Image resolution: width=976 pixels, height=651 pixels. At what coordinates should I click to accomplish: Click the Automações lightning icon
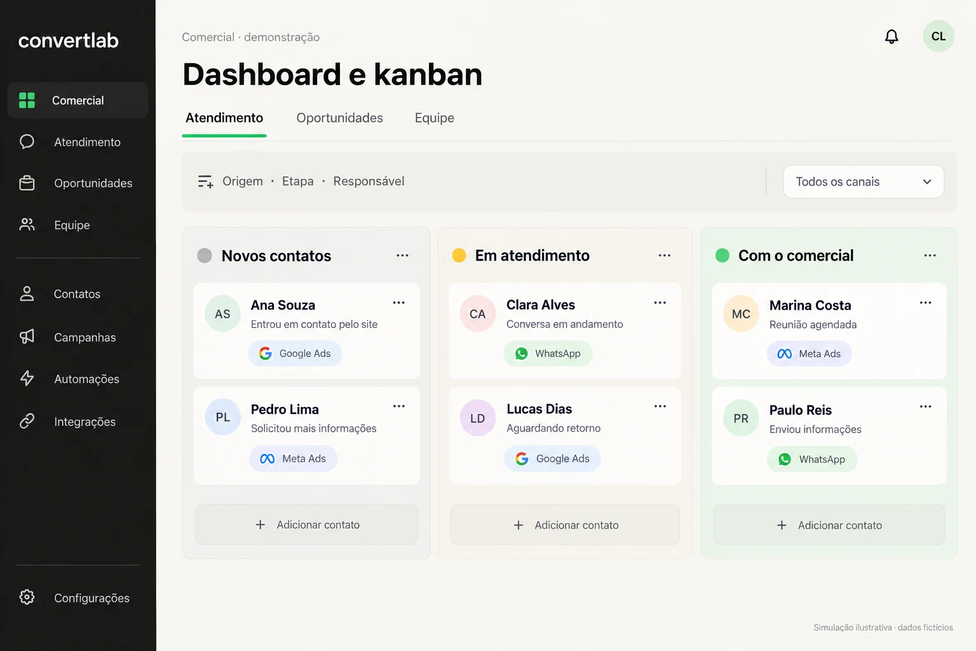27,378
